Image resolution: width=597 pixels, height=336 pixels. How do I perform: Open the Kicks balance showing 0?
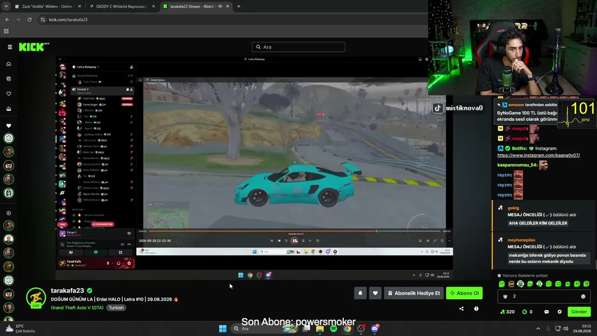pyautogui.click(x=527, y=312)
